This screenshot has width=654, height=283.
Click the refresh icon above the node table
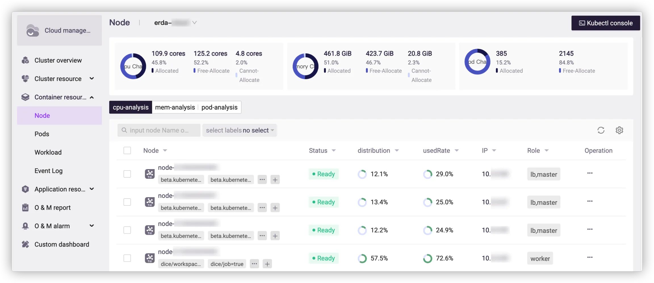pos(601,130)
